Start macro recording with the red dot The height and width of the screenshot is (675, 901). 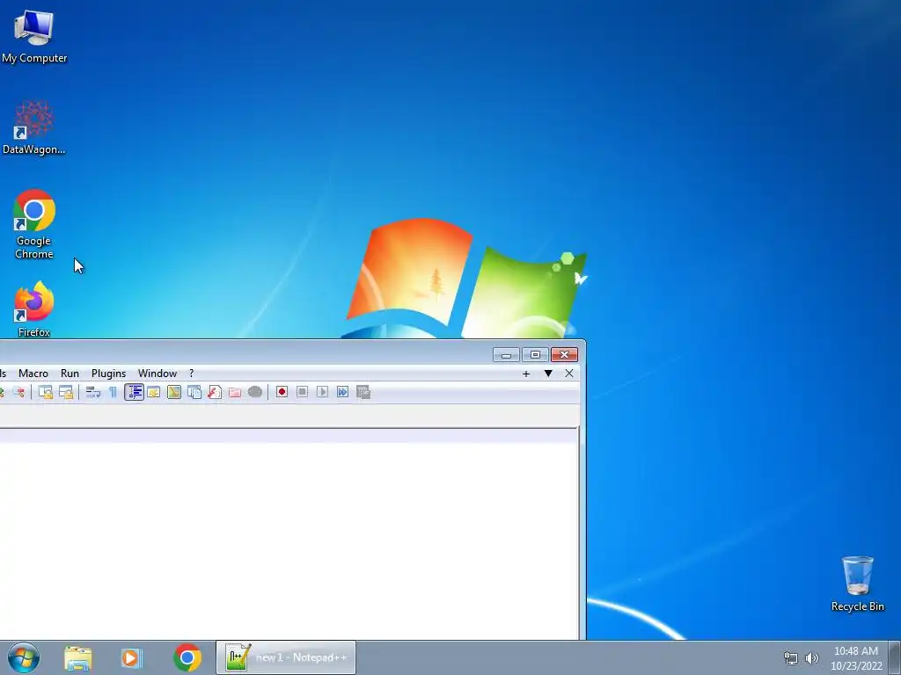(x=282, y=393)
